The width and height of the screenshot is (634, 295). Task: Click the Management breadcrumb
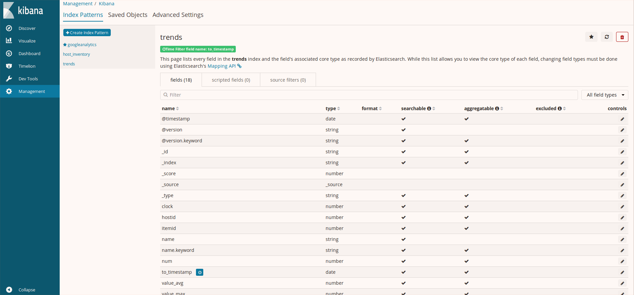(78, 4)
